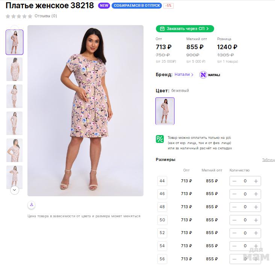
Task: Click the green Р/С payment icon
Action: 160,139
